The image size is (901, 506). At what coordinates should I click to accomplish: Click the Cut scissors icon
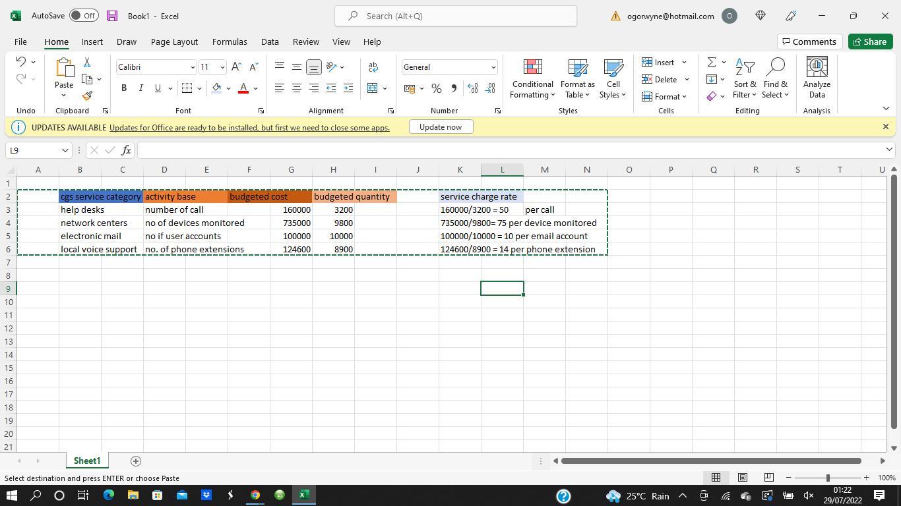(x=87, y=62)
